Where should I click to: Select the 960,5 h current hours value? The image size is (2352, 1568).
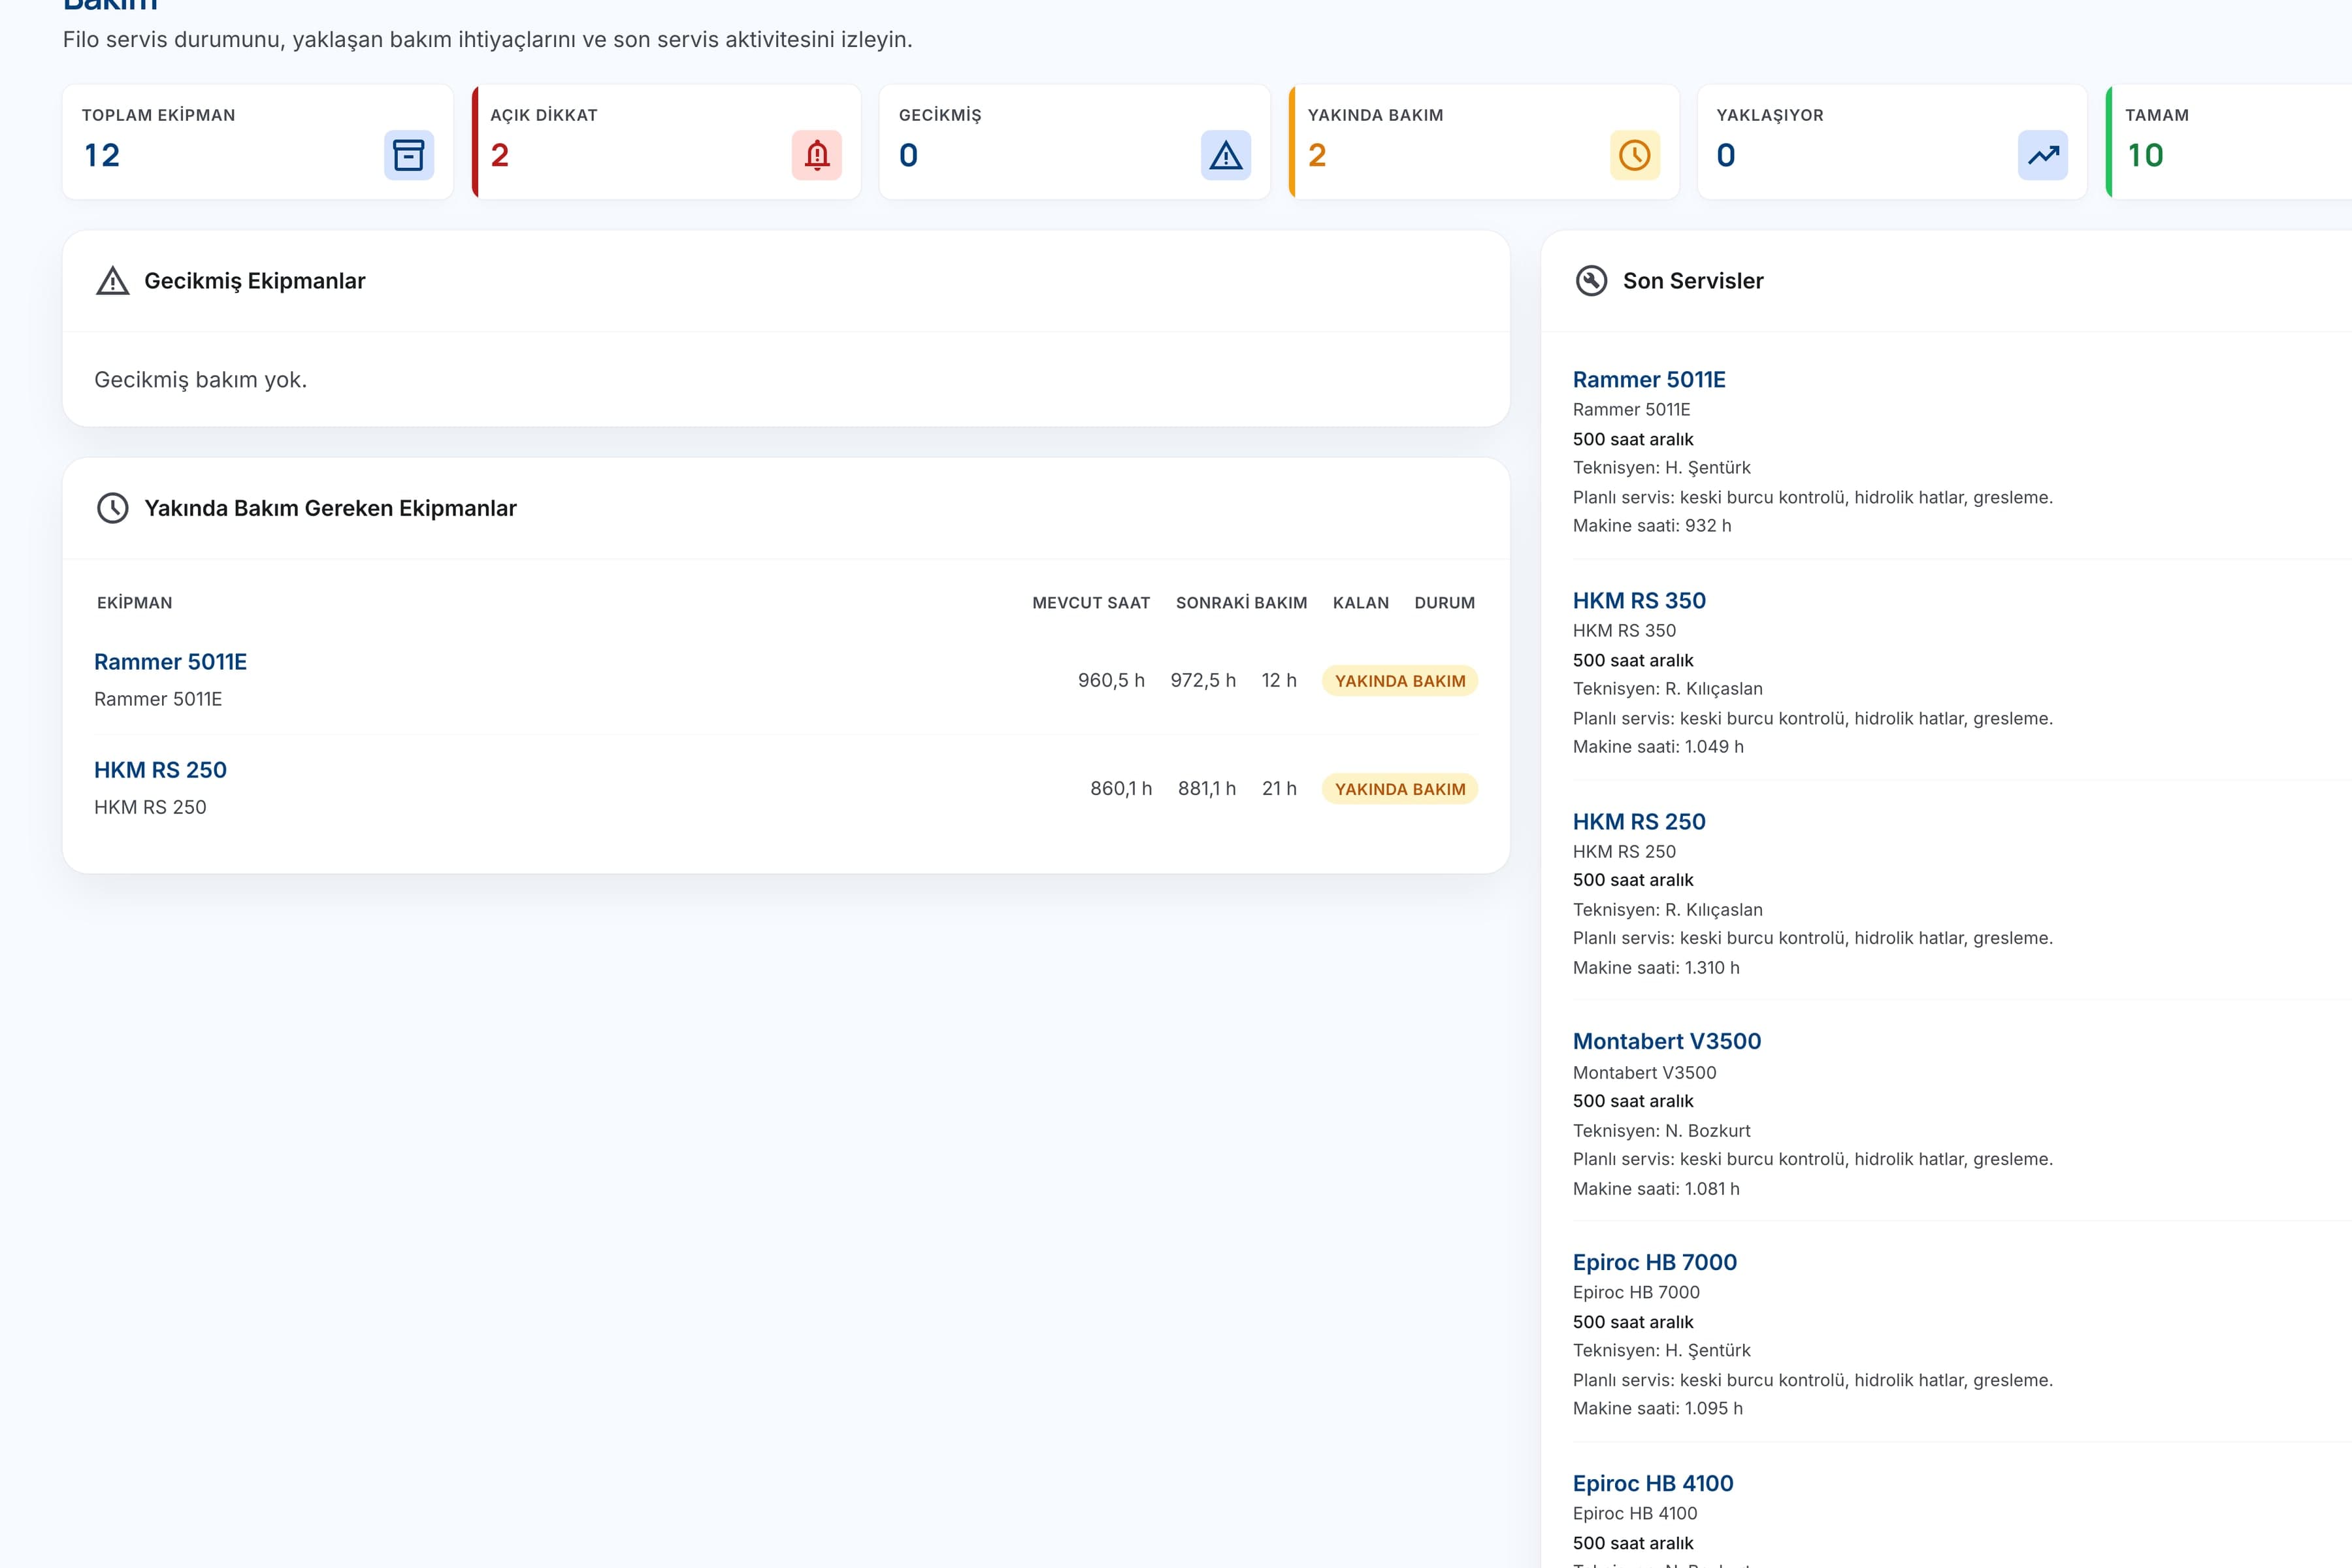point(1111,680)
